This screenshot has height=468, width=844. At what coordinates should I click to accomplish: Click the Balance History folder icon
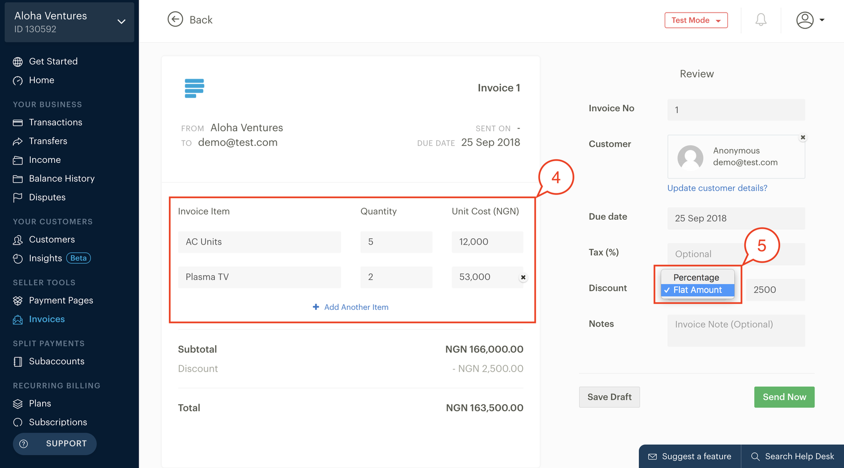(18, 179)
